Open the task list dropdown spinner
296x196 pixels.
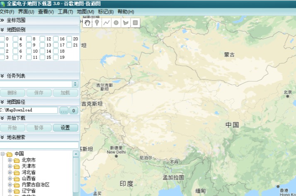[x=75, y=84]
